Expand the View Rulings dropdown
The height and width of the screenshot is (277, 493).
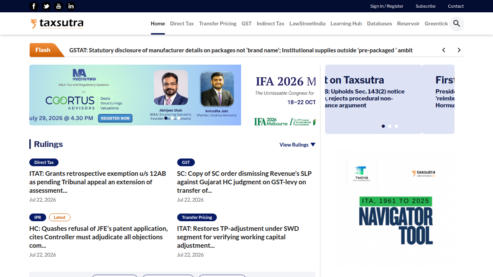point(297,145)
